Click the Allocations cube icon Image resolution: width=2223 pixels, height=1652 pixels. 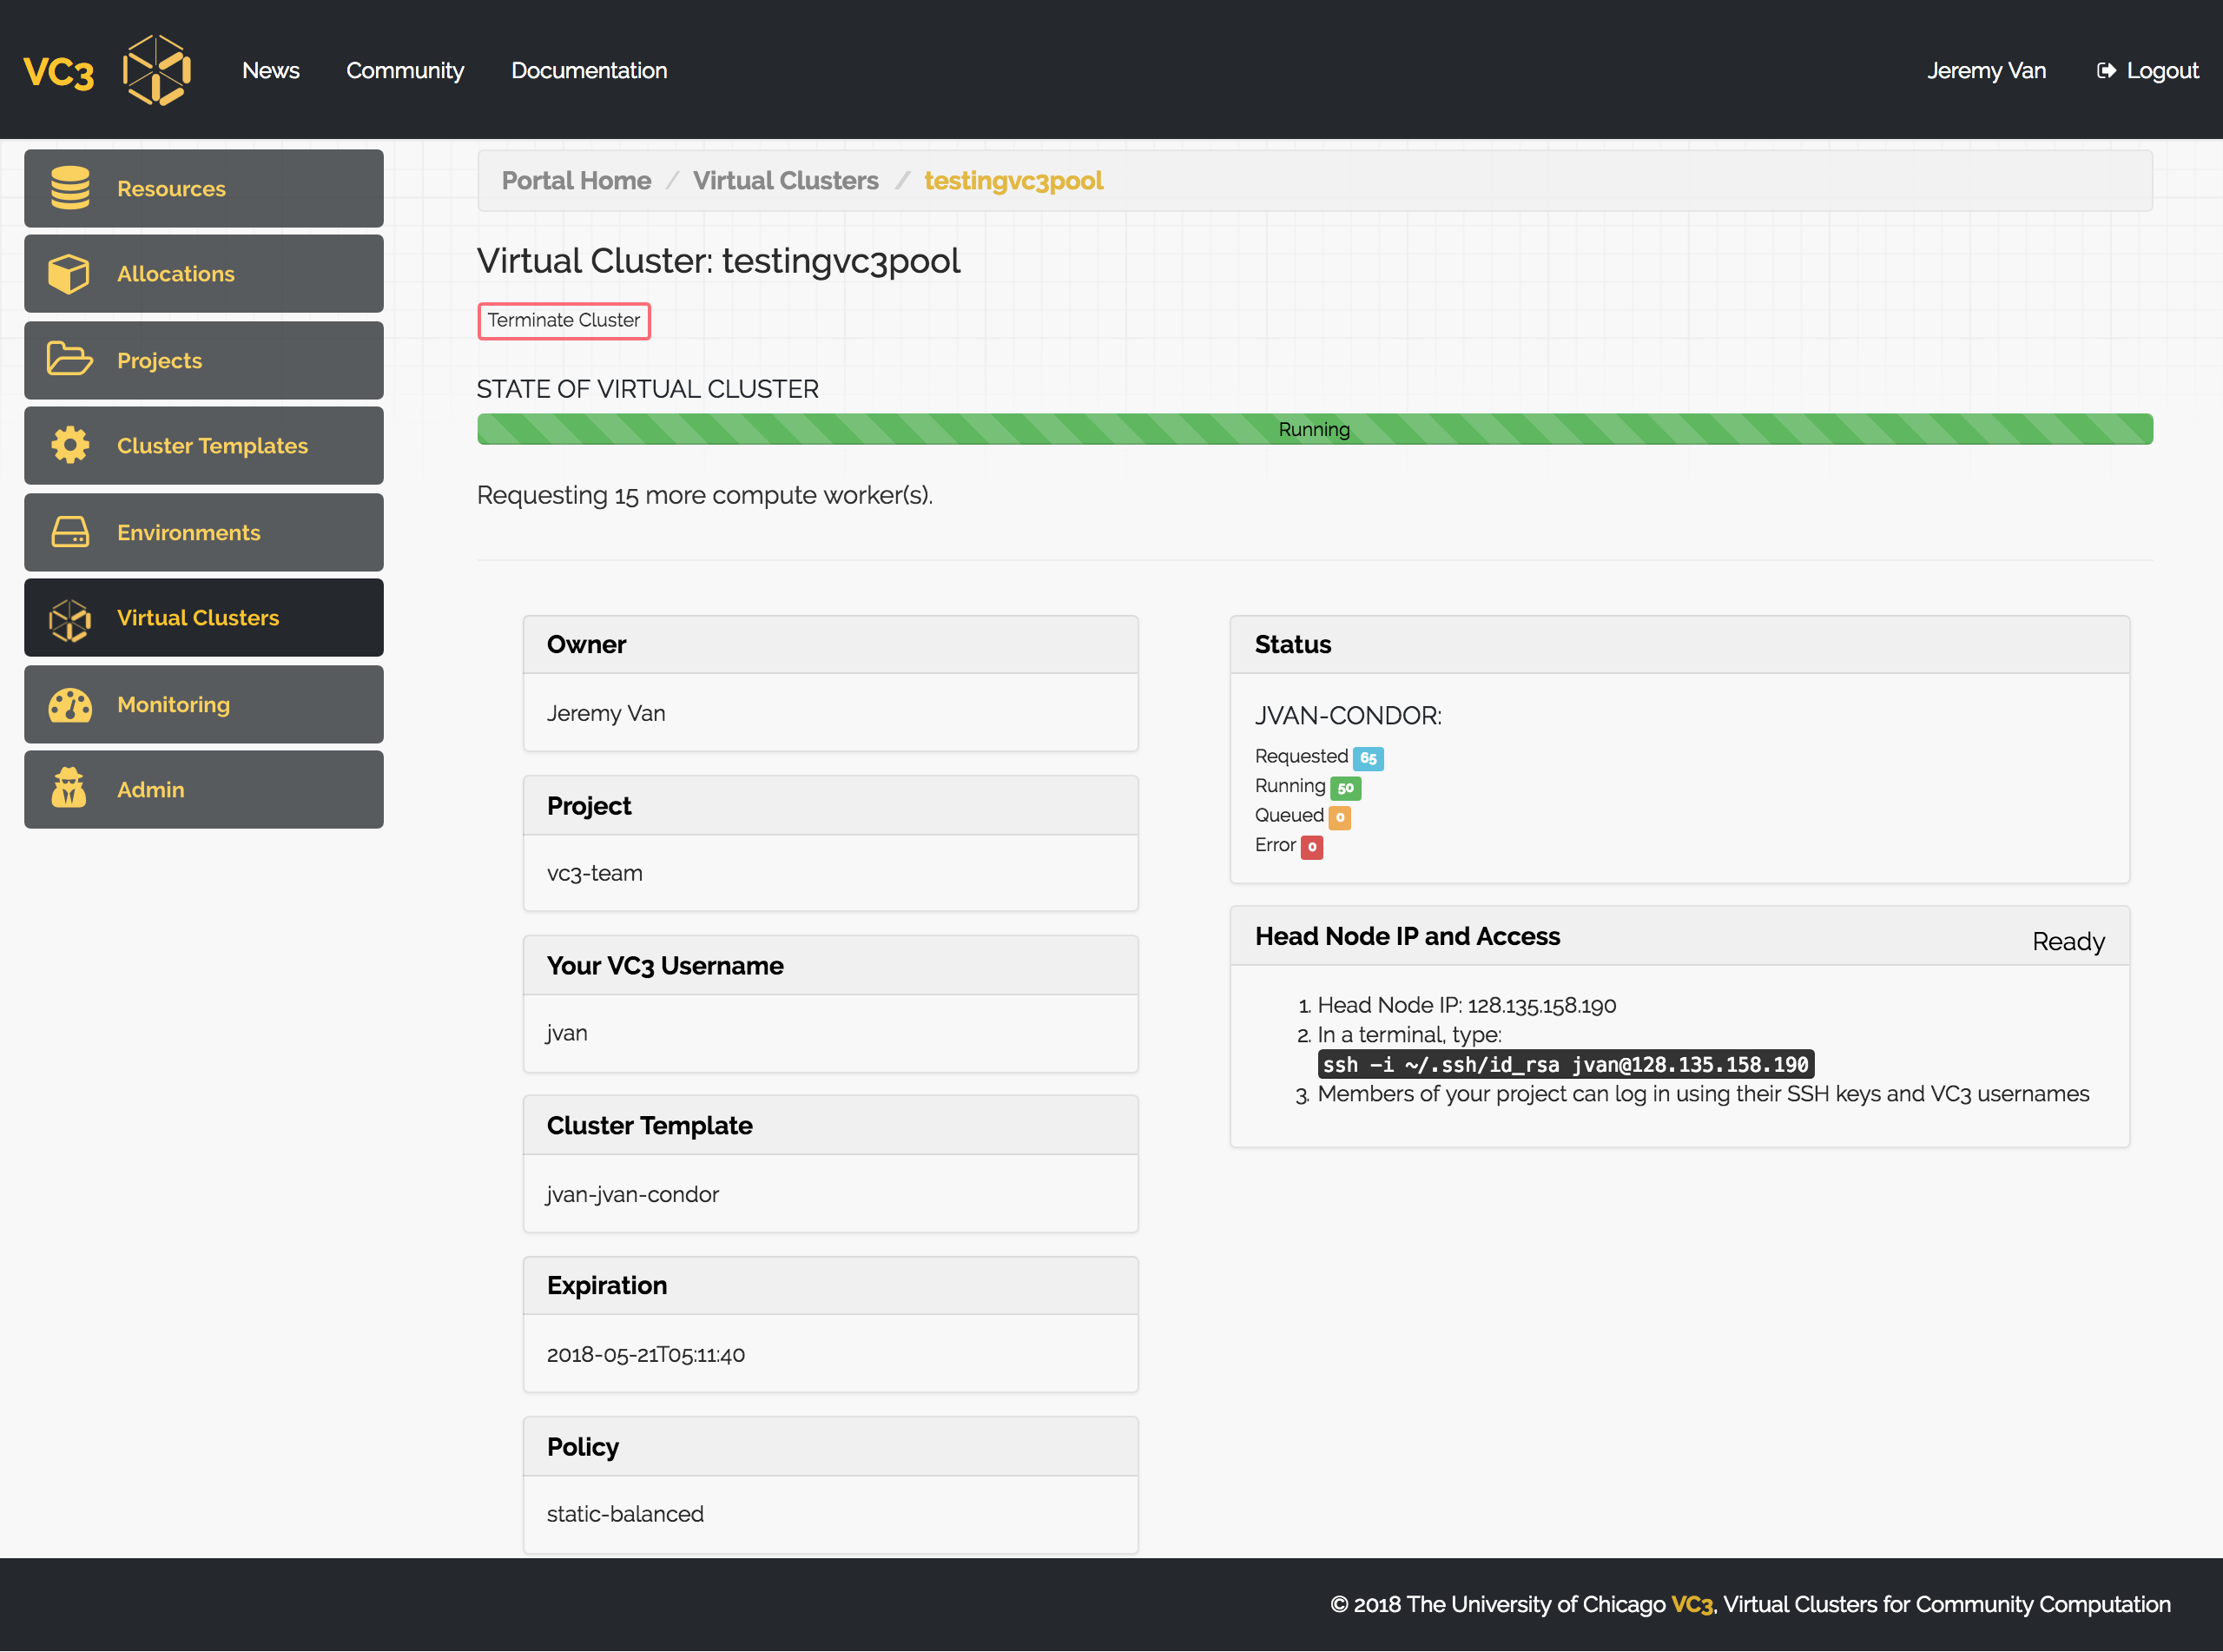coord(69,274)
